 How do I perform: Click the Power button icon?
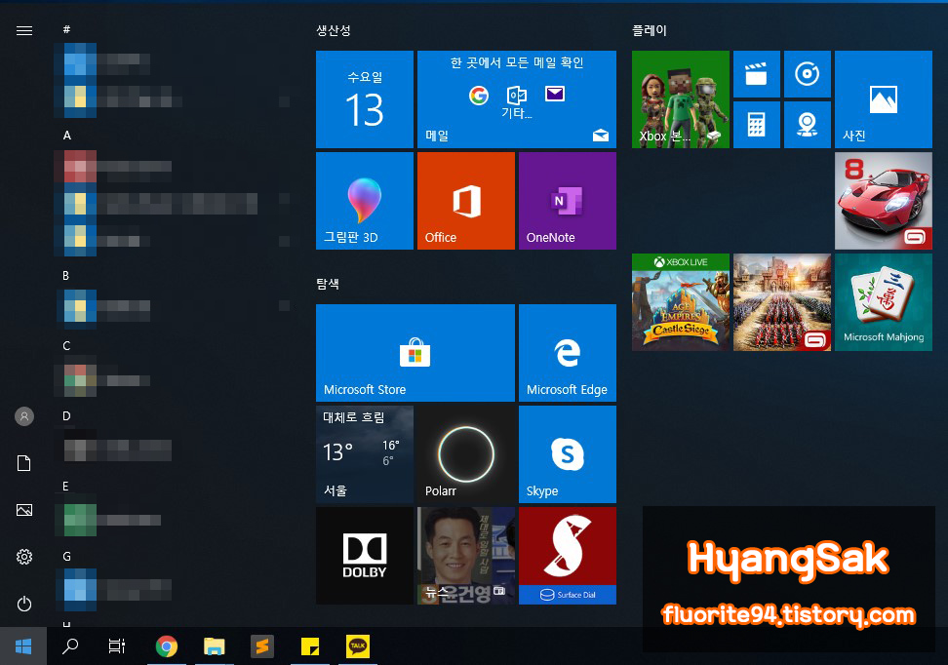(24, 604)
